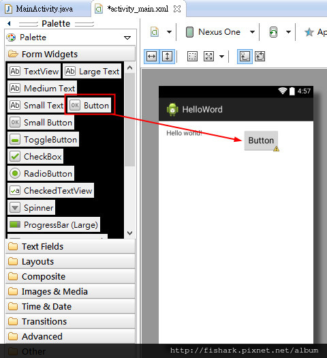Expand the Advanced category
Image resolution: width=327 pixels, height=358 pixels.
[x=70, y=337]
